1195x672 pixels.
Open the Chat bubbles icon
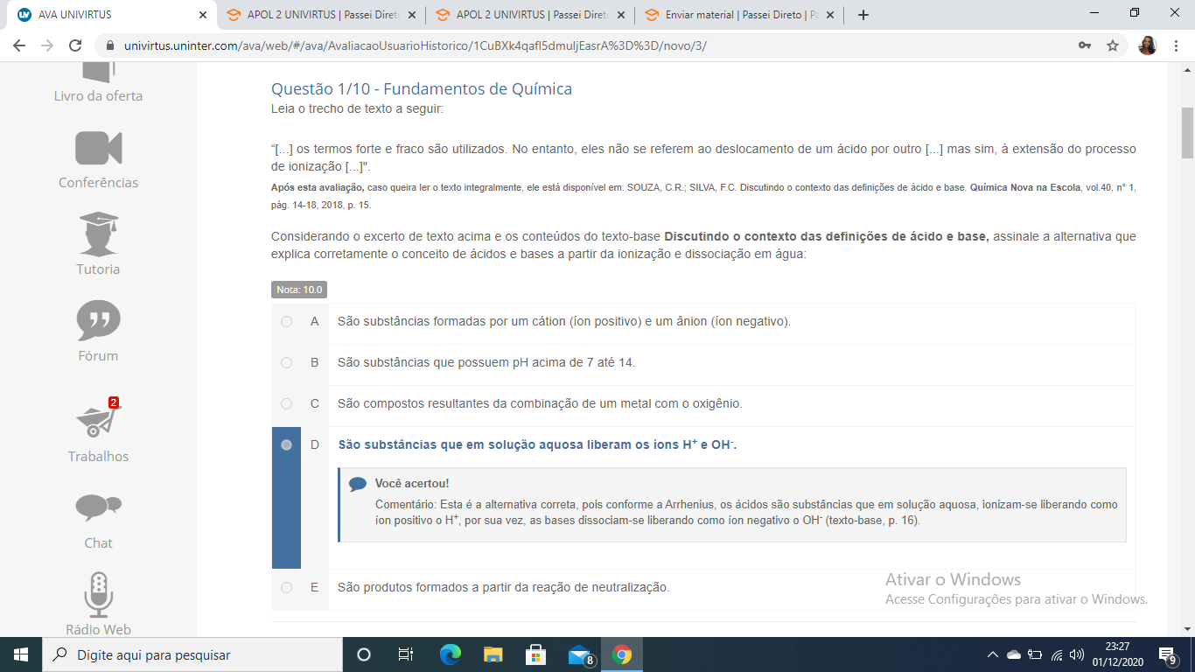[x=98, y=507]
